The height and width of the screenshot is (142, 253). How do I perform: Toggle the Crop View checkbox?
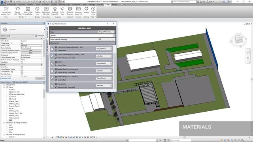pos(22,67)
